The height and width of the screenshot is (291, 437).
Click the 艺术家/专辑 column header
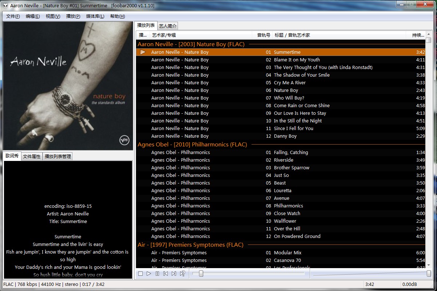(x=201, y=35)
